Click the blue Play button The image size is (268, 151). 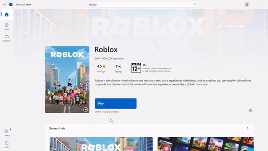116,104
